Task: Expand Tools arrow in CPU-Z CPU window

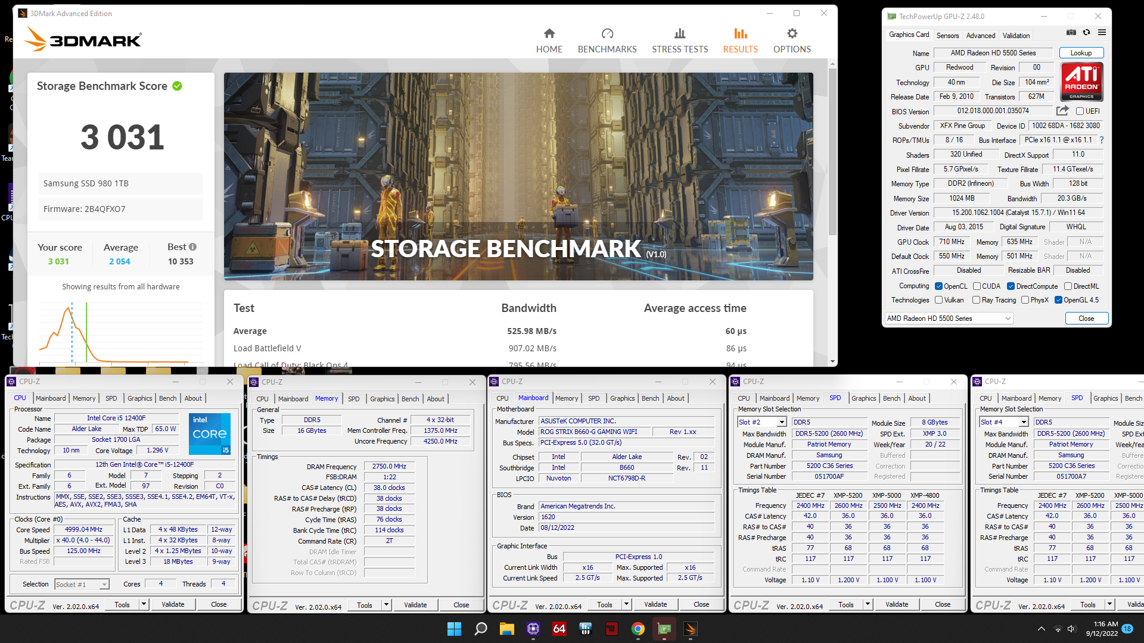Action: click(x=144, y=604)
